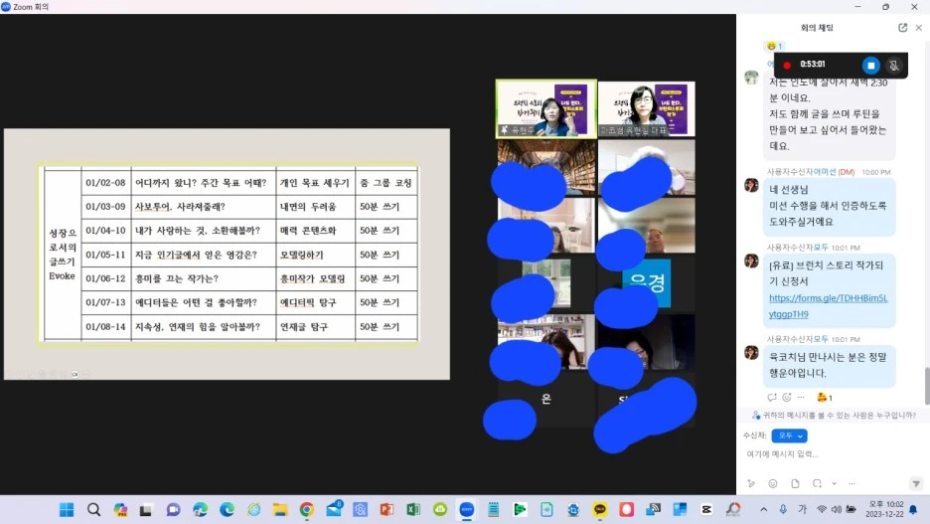Open Google Chrome from taskbar

[307, 510]
